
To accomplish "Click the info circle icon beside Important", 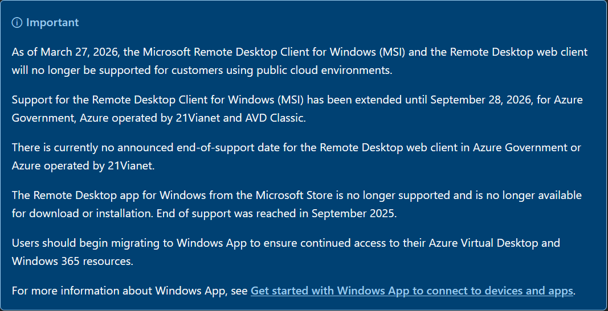I will tap(17, 23).
